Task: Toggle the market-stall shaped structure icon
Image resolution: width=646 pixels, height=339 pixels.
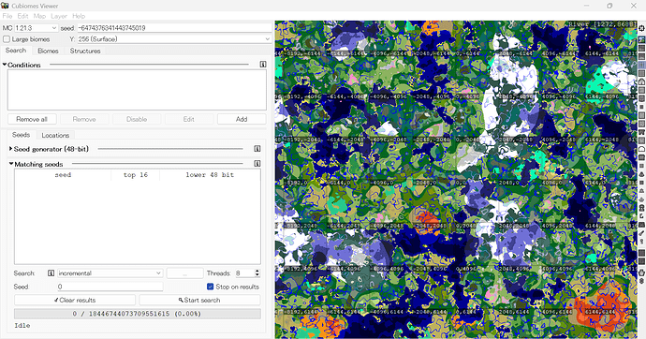Action: 641,132
